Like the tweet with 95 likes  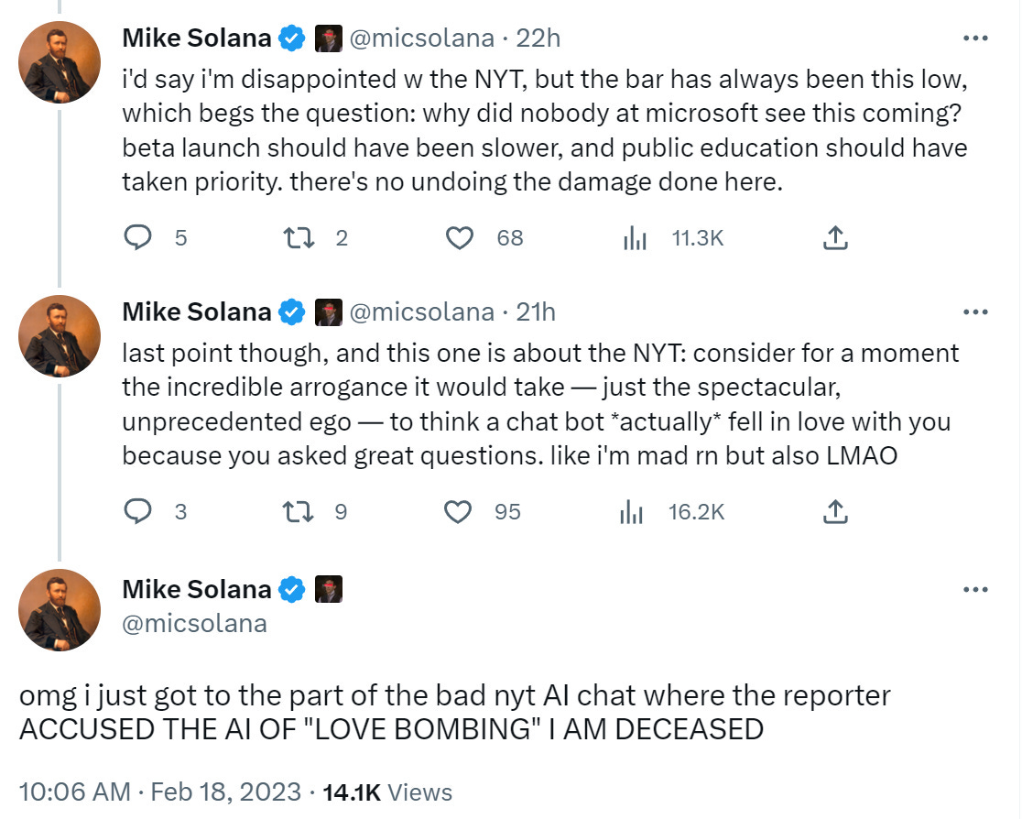pyautogui.click(x=458, y=512)
